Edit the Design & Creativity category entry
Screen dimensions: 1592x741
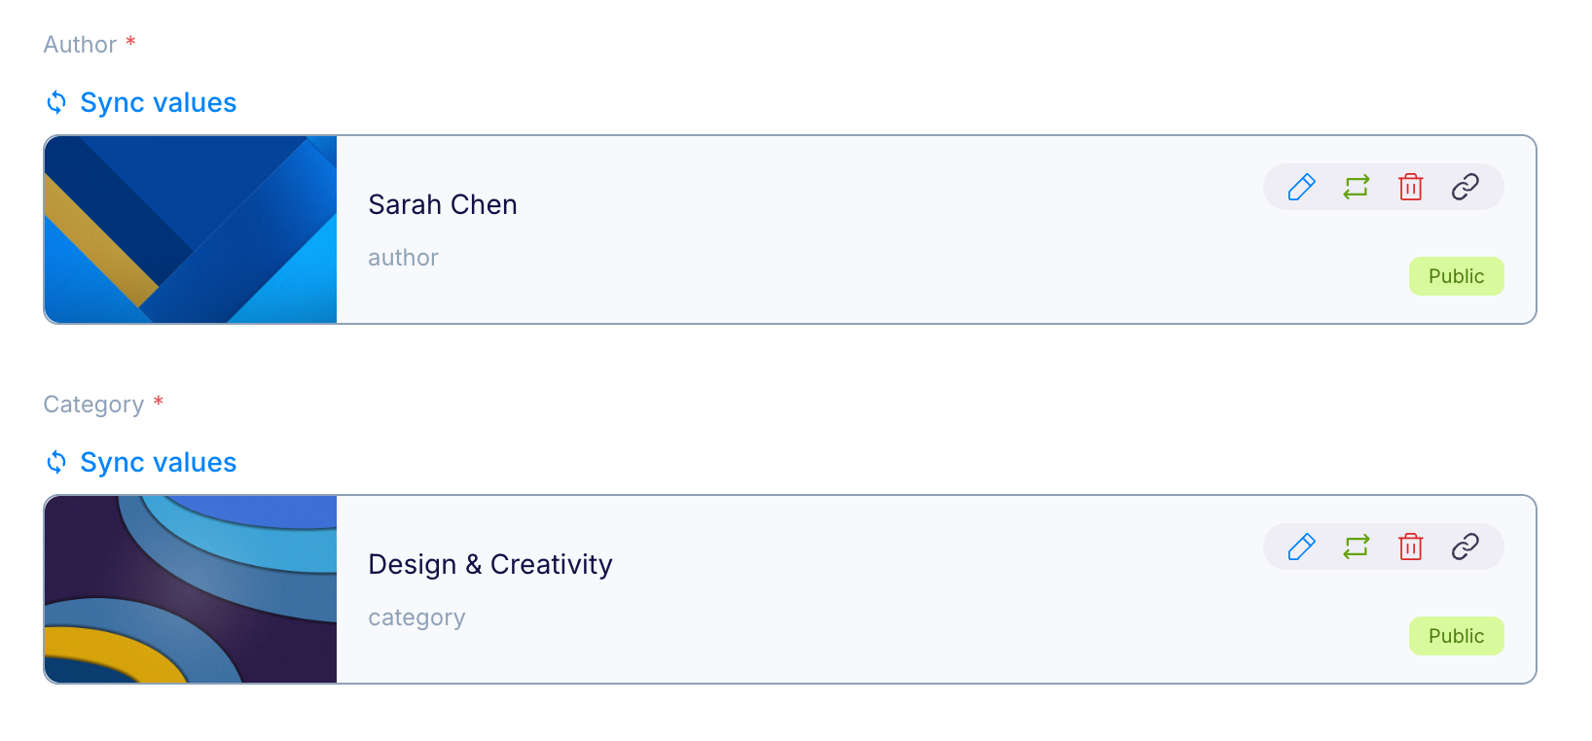tap(1301, 547)
